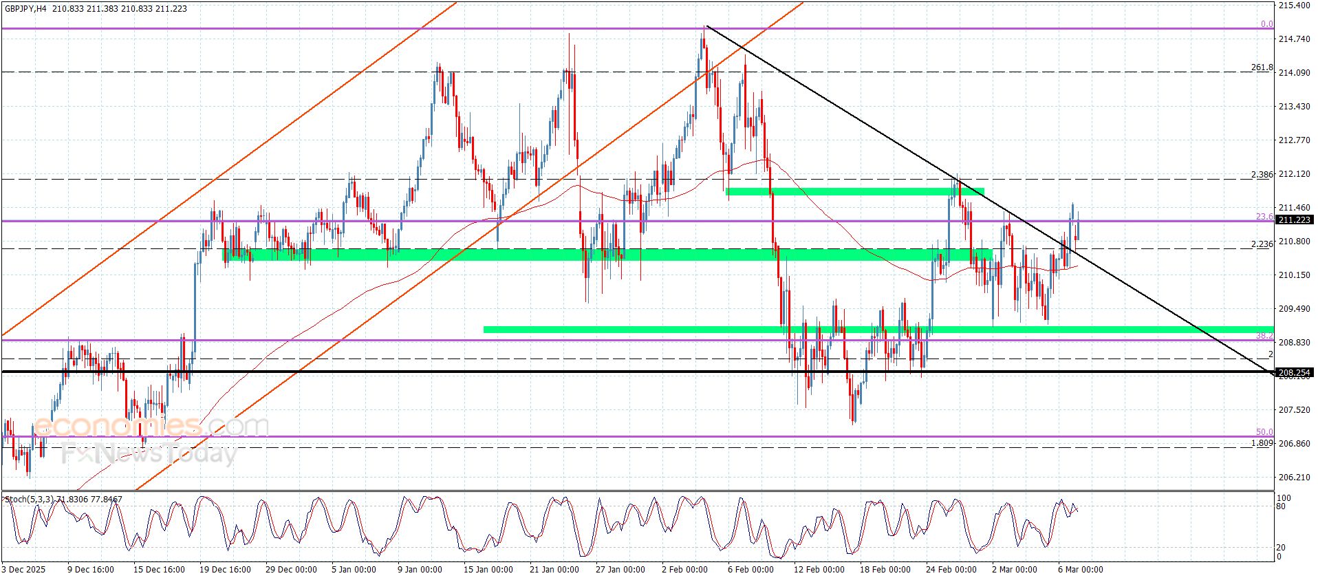Click the 2 Feb 00:00 date label
This screenshot has height=578, width=1318.
(x=684, y=569)
